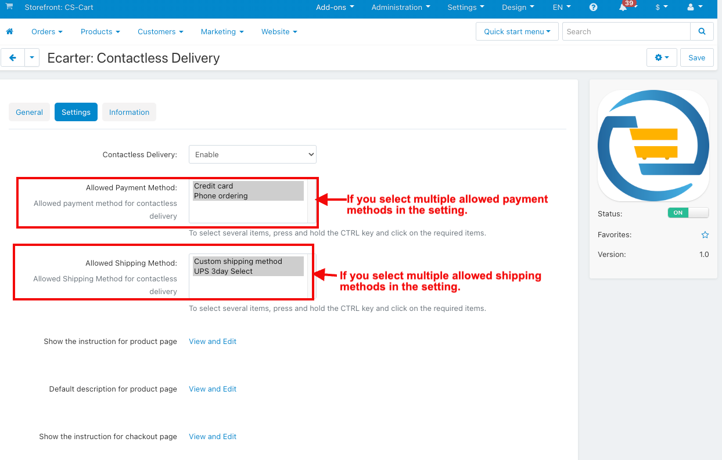Viewport: 722px width, 460px height.
Task: Select Credit card payment option
Action: tap(249, 186)
